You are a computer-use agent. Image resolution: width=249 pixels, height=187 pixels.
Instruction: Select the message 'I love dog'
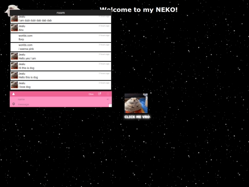(x=24, y=87)
